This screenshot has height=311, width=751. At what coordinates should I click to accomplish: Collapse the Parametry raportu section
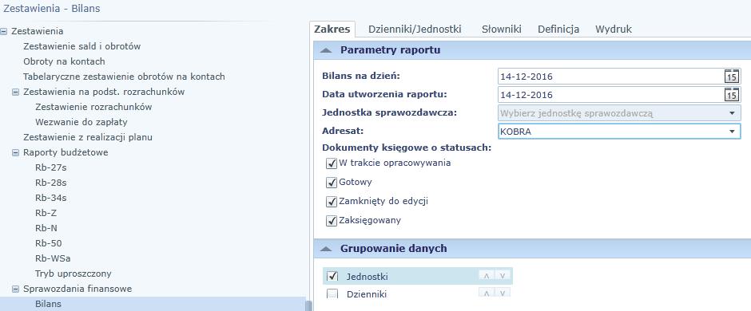[x=326, y=50]
